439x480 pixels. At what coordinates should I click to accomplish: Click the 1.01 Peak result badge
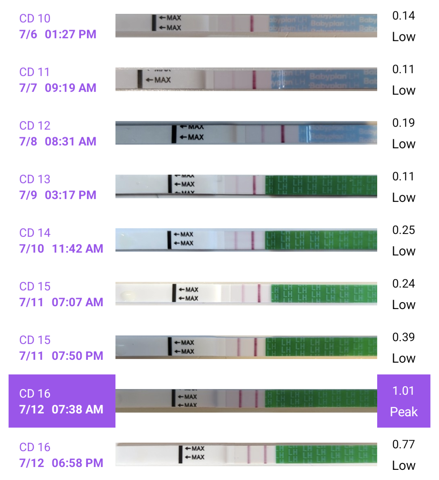click(x=403, y=401)
